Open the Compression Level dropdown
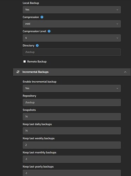 tap(71, 38)
